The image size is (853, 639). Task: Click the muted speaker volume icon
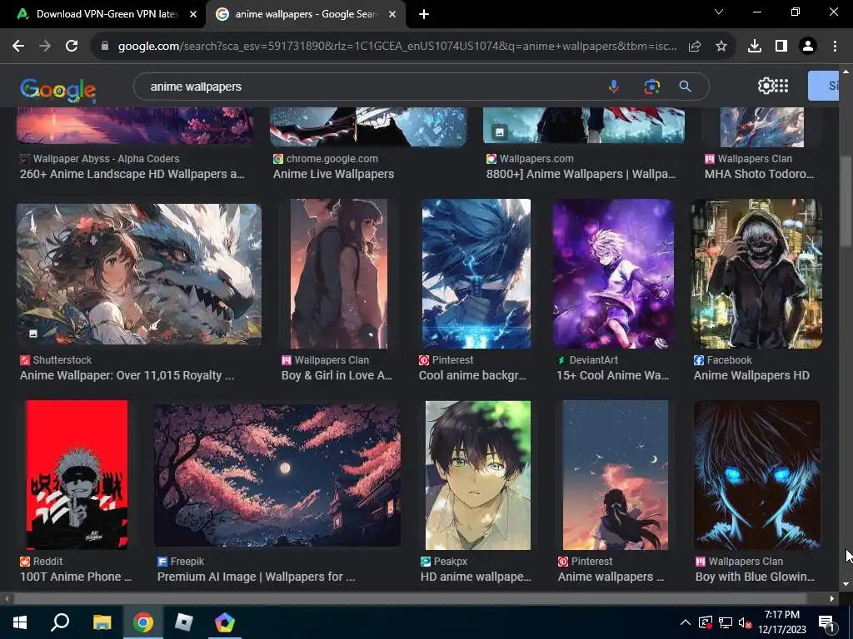click(x=745, y=622)
